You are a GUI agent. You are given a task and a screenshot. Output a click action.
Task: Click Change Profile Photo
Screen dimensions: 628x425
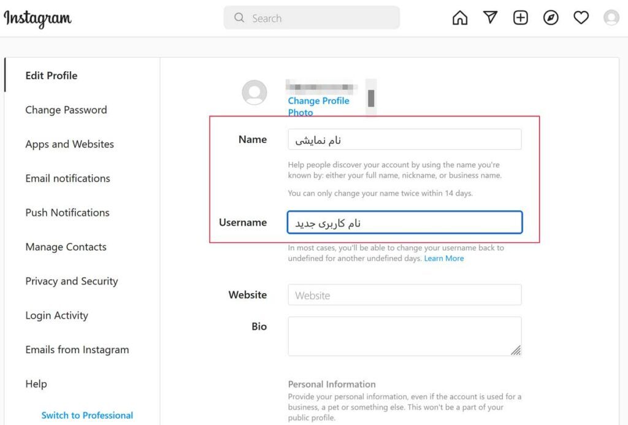coord(318,106)
